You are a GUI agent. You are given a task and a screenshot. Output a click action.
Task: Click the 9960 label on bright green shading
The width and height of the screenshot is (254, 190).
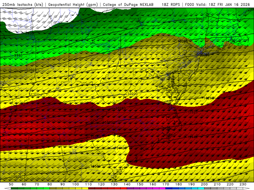pos(18,55)
